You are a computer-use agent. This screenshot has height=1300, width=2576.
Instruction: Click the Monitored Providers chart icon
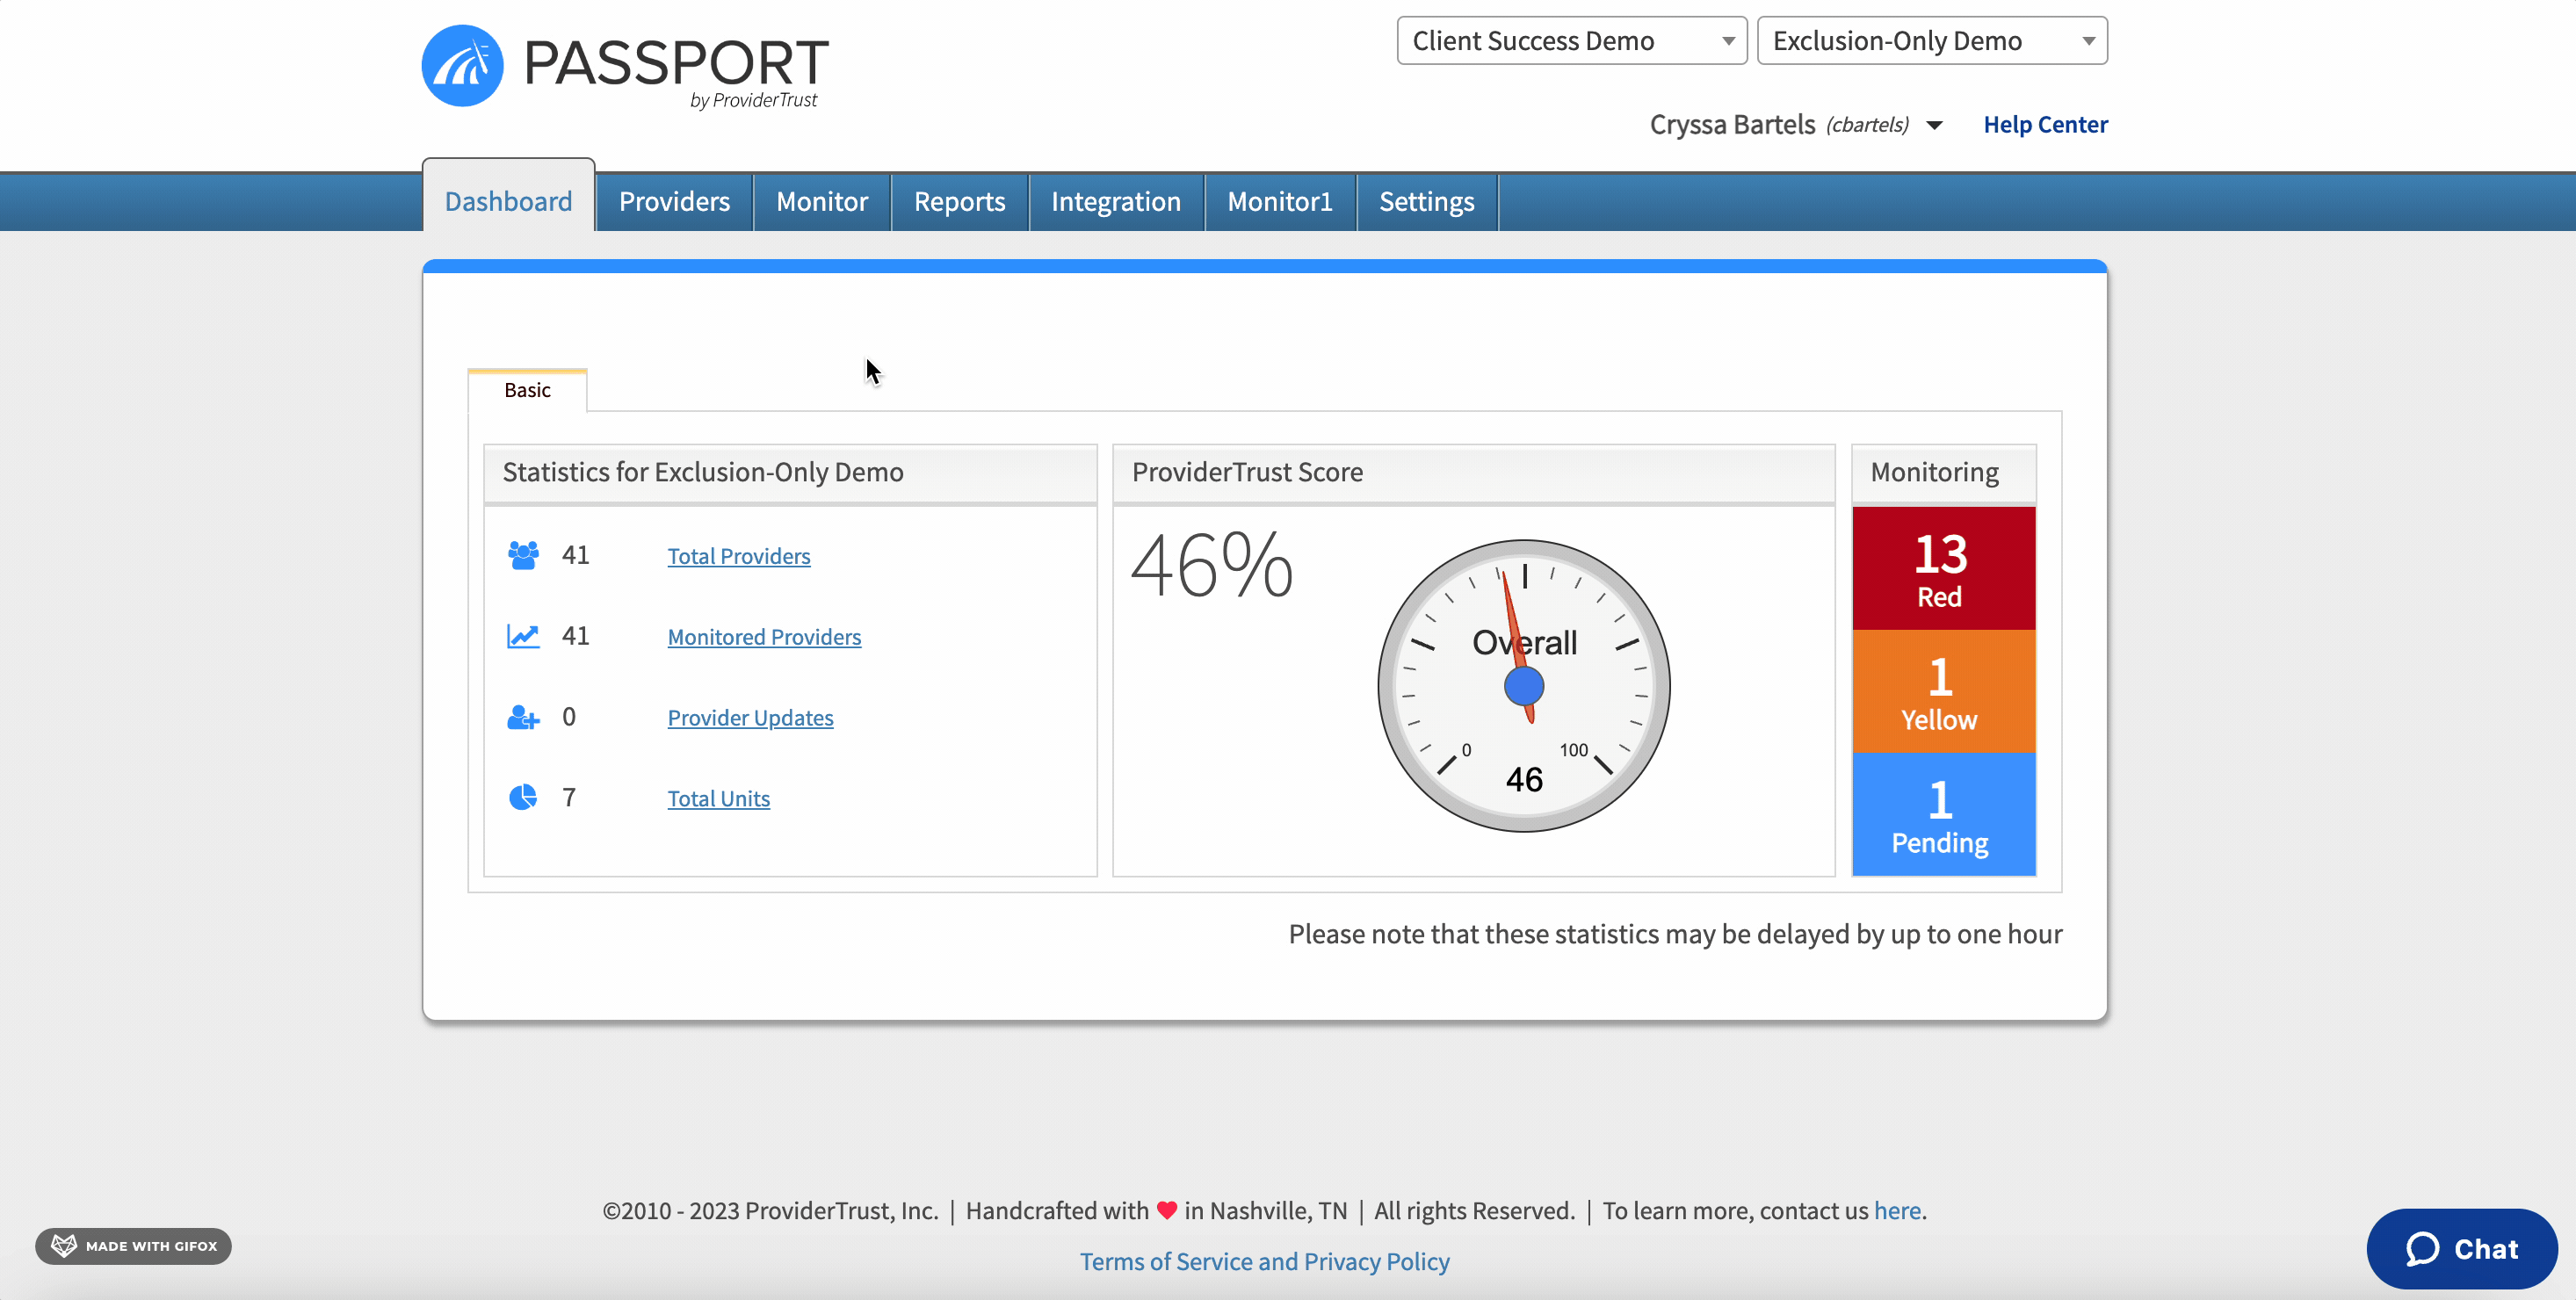tap(523, 636)
